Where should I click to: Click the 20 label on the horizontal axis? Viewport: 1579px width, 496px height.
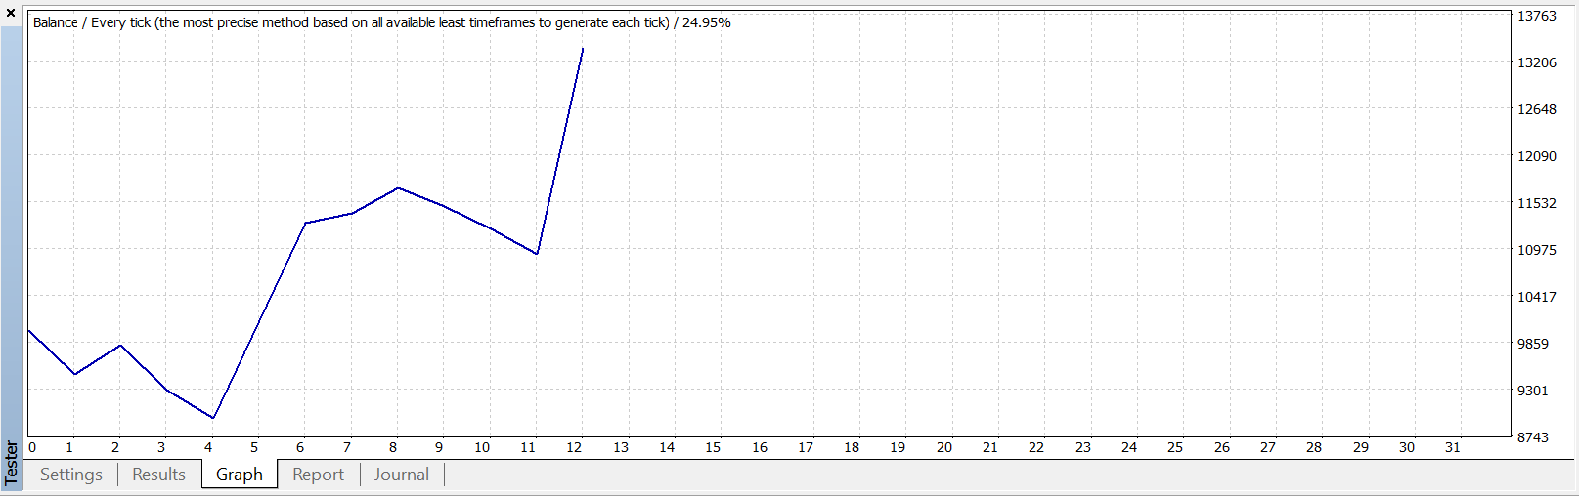pyautogui.click(x=943, y=447)
